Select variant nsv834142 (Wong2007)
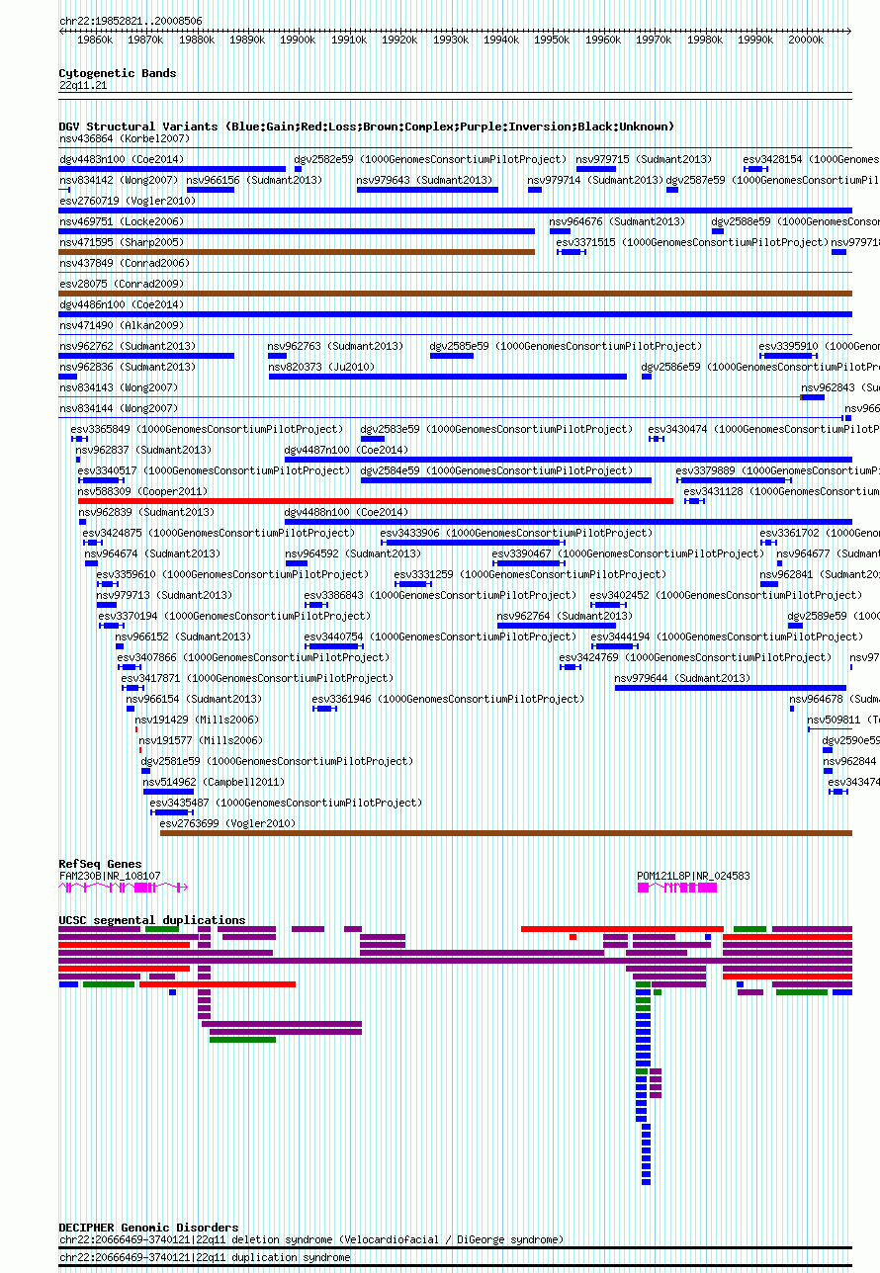Screen dimensions: 880x1273 [119, 180]
